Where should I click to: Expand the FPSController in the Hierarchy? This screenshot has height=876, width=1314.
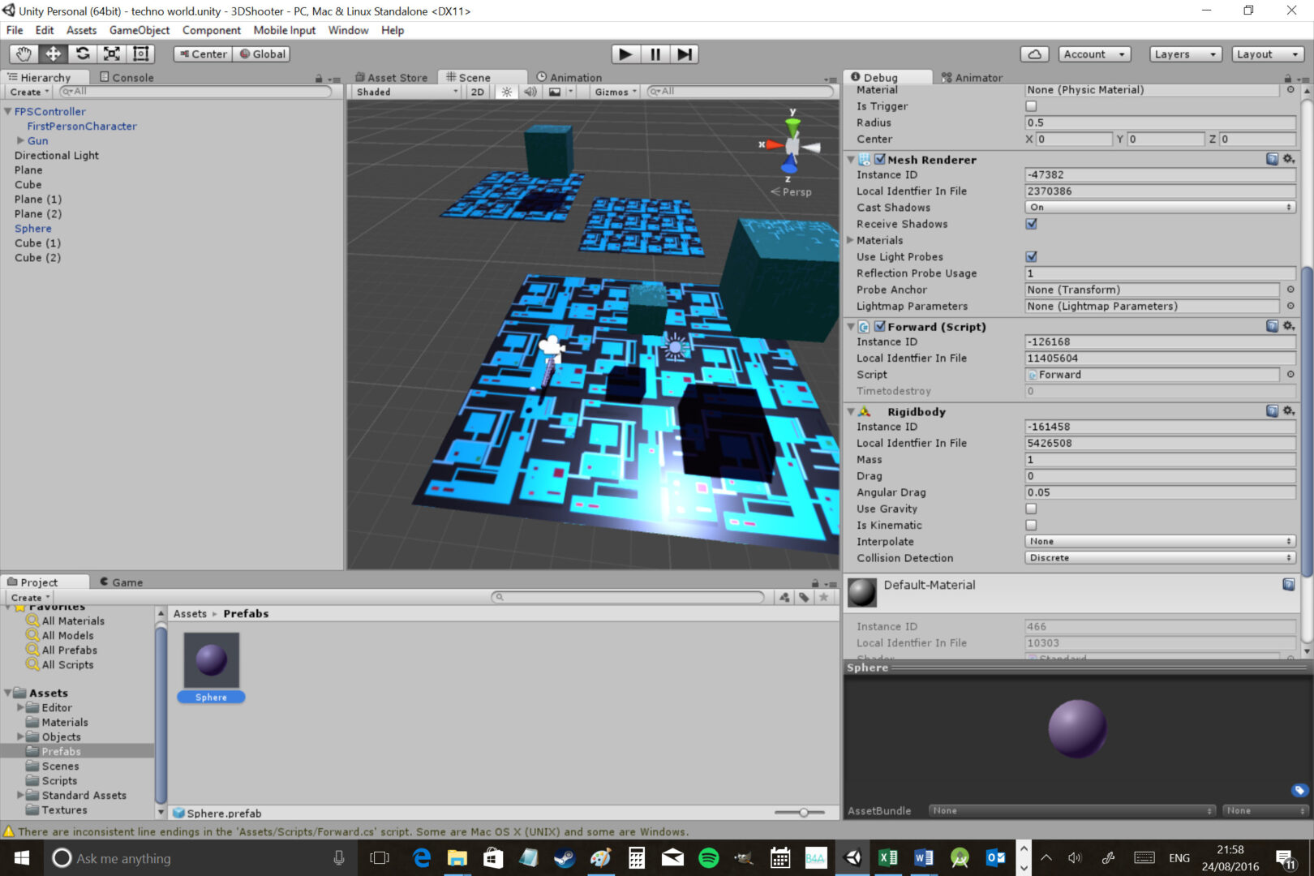click(6, 111)
